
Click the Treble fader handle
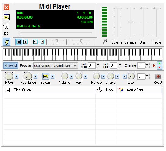[157, 8]
